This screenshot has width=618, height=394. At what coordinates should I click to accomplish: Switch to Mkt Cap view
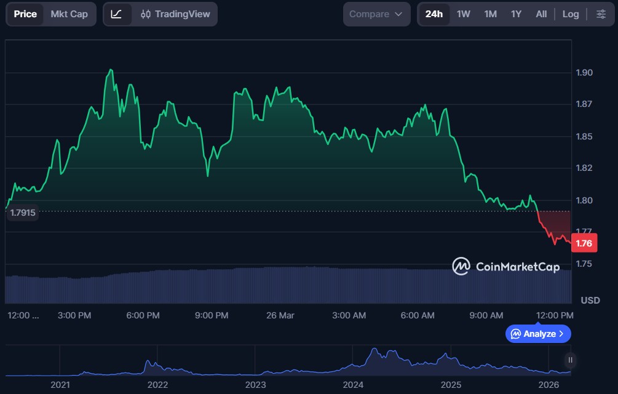click(69, 14)
